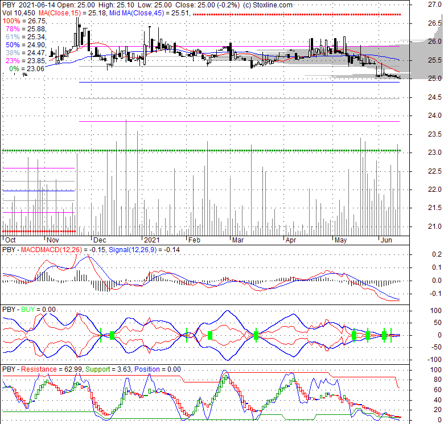Click the 21.0 price axis value
Image resolution: width=444 pixels, height=424 pixels.
click(x=435, y=227)
